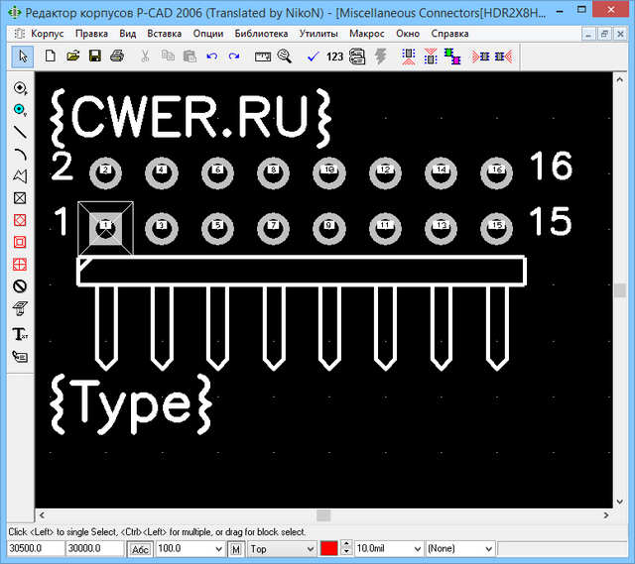Select the Place Pad tool
The height and width of the screenshot is (564, 635).
20,88
